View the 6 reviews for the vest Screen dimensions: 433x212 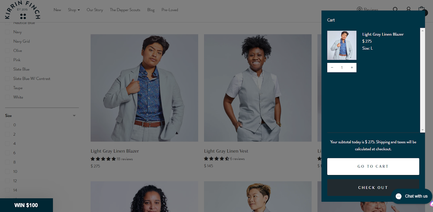(x=237, y=159)
